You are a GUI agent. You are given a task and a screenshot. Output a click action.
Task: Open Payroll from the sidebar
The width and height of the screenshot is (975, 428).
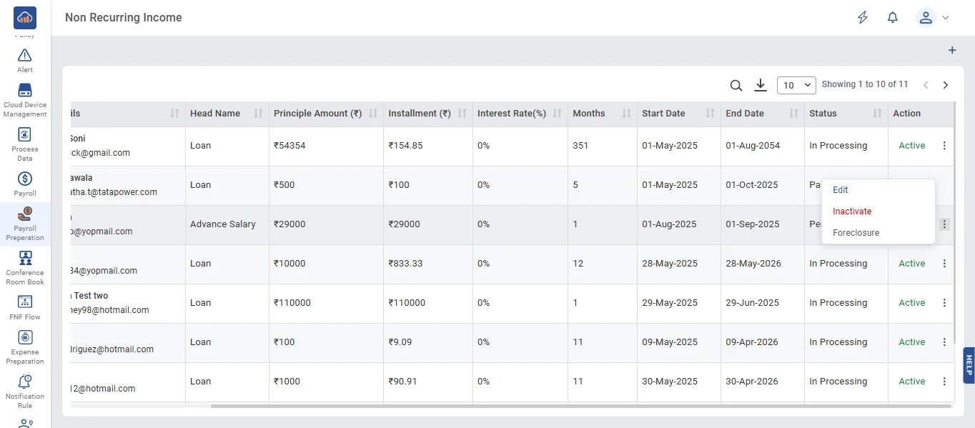click(25, 184)
